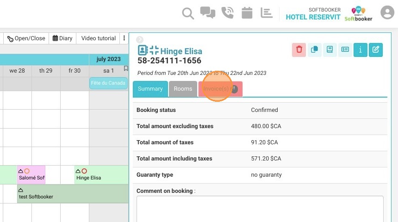The width and height of the screenshot is (398, 222).
Task: Open more options kebab menu
Action: 124,38
